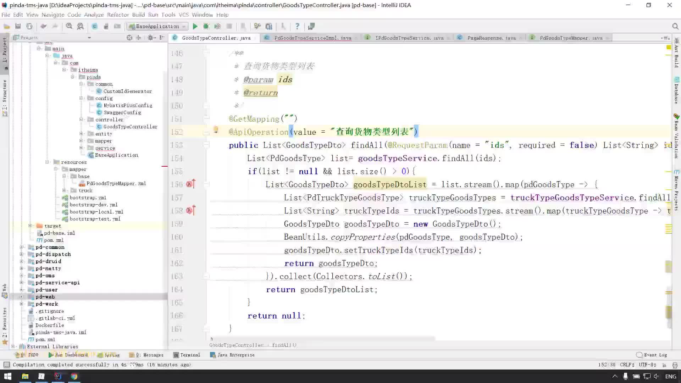681x383 pixels.
Task: Click the override gutter icon on line 158
Action: (x=190, y=210)
